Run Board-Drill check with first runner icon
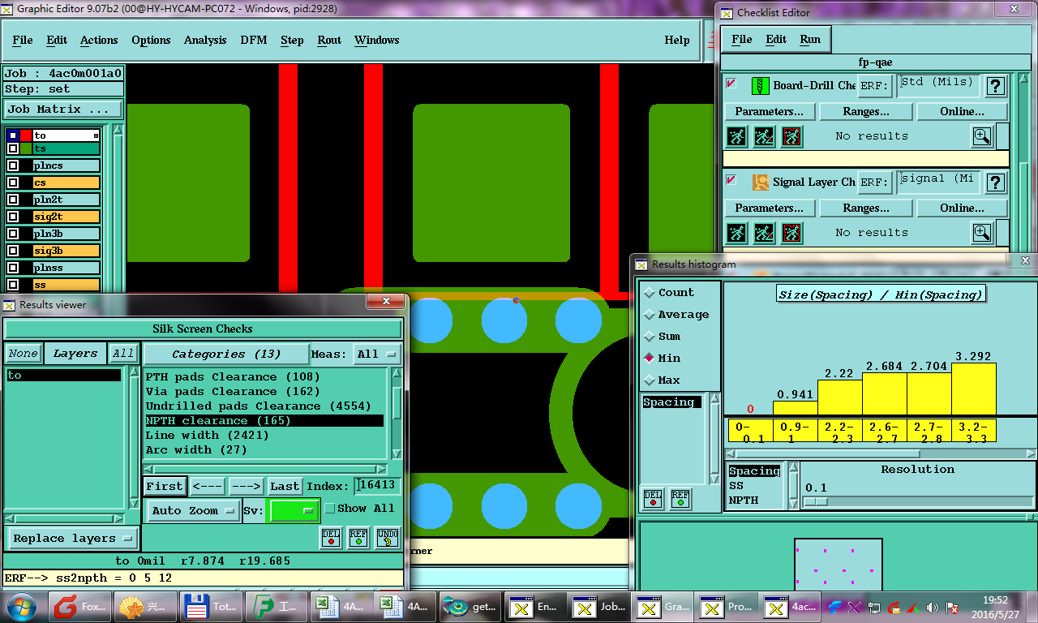The width and height of the screenshot is (1038, 623). (736, 136)
